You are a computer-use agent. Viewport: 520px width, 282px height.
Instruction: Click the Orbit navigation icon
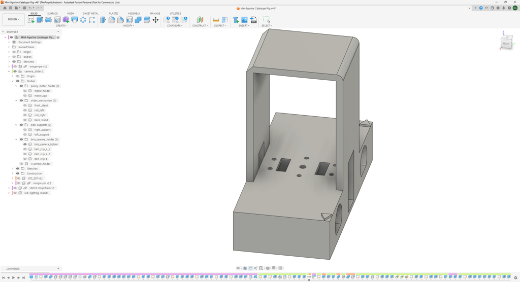[238, 268]
